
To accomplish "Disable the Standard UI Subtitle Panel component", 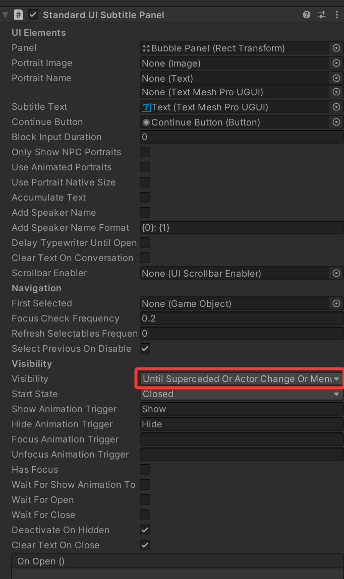I will (x=33, y=15).
